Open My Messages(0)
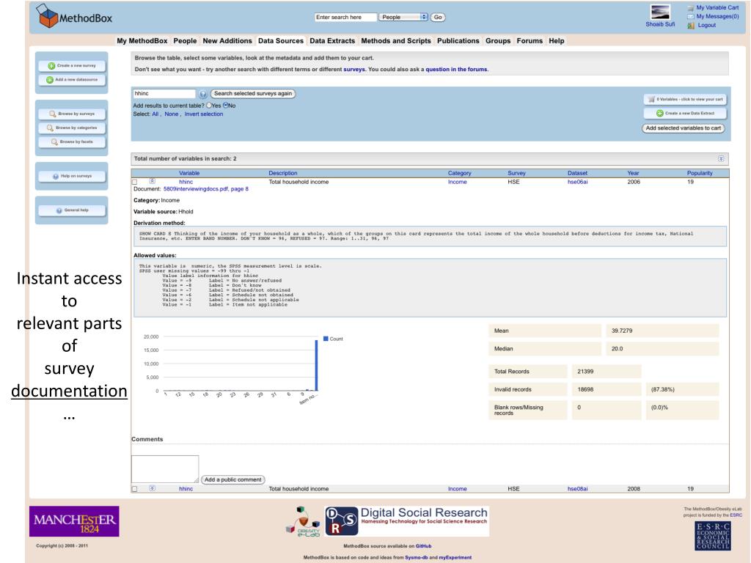 [717, 16]
